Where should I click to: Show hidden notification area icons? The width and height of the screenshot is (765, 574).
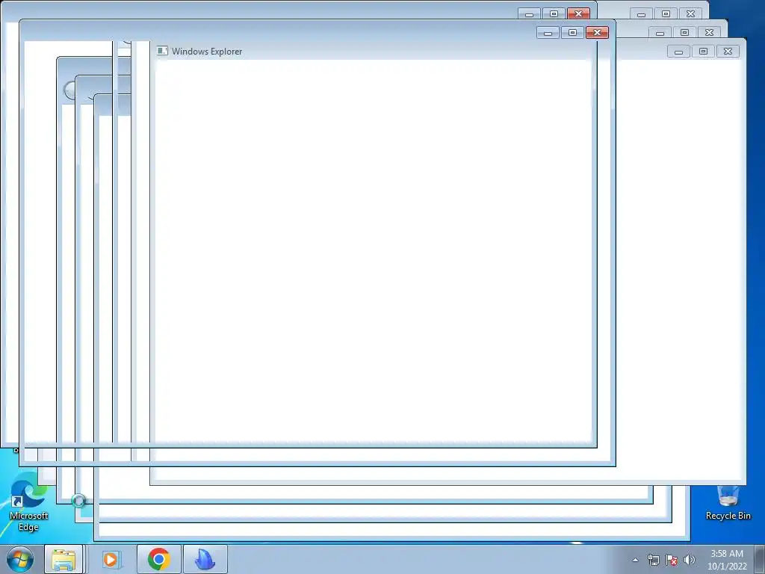pyautogui.click(x=635, y=560)
